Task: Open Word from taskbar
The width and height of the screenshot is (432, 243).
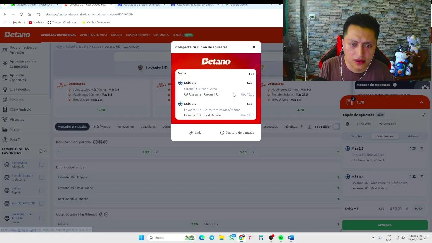Action: coord(291,238)
